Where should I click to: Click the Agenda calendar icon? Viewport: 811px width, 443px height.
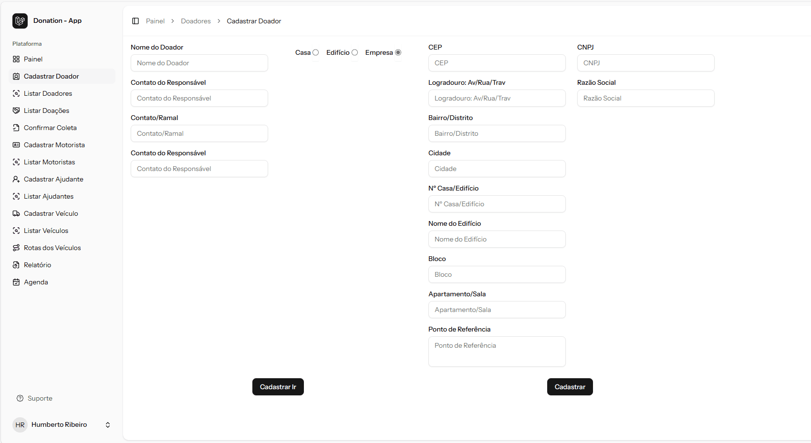[16, 282]
